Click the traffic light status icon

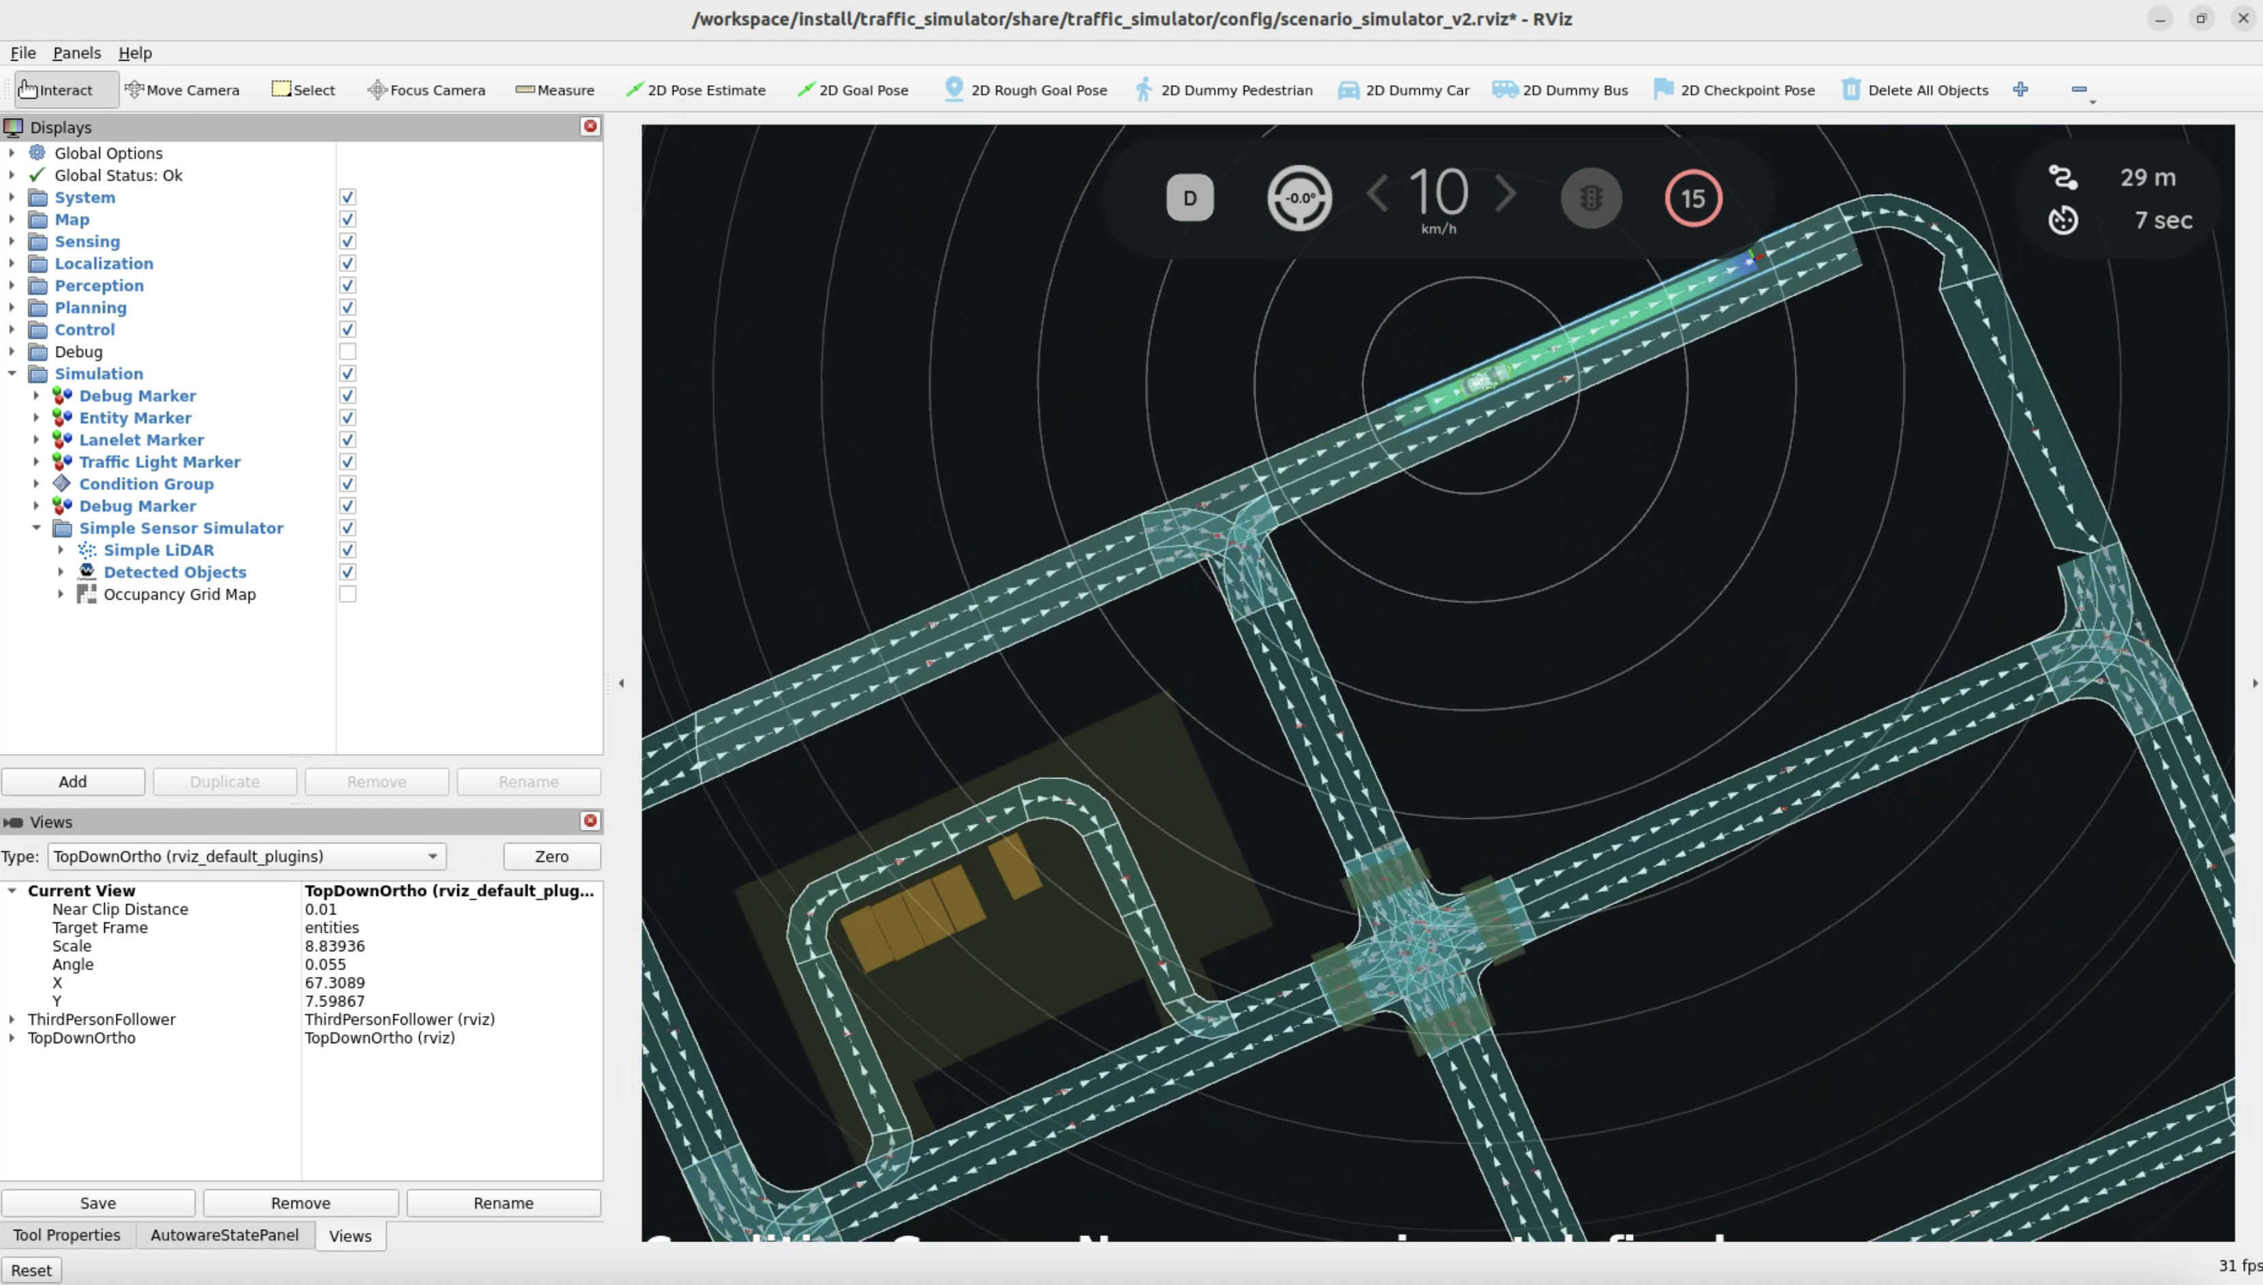tap(1591, 198)
